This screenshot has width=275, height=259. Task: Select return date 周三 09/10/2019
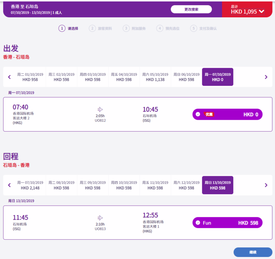[93, 185]
